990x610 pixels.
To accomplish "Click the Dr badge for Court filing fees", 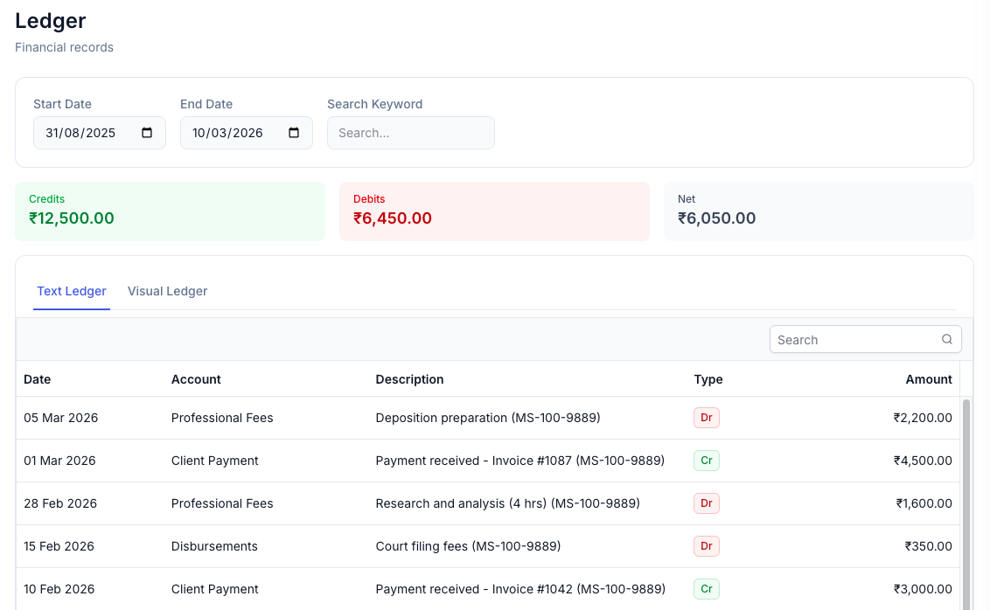I will [706, 546].
